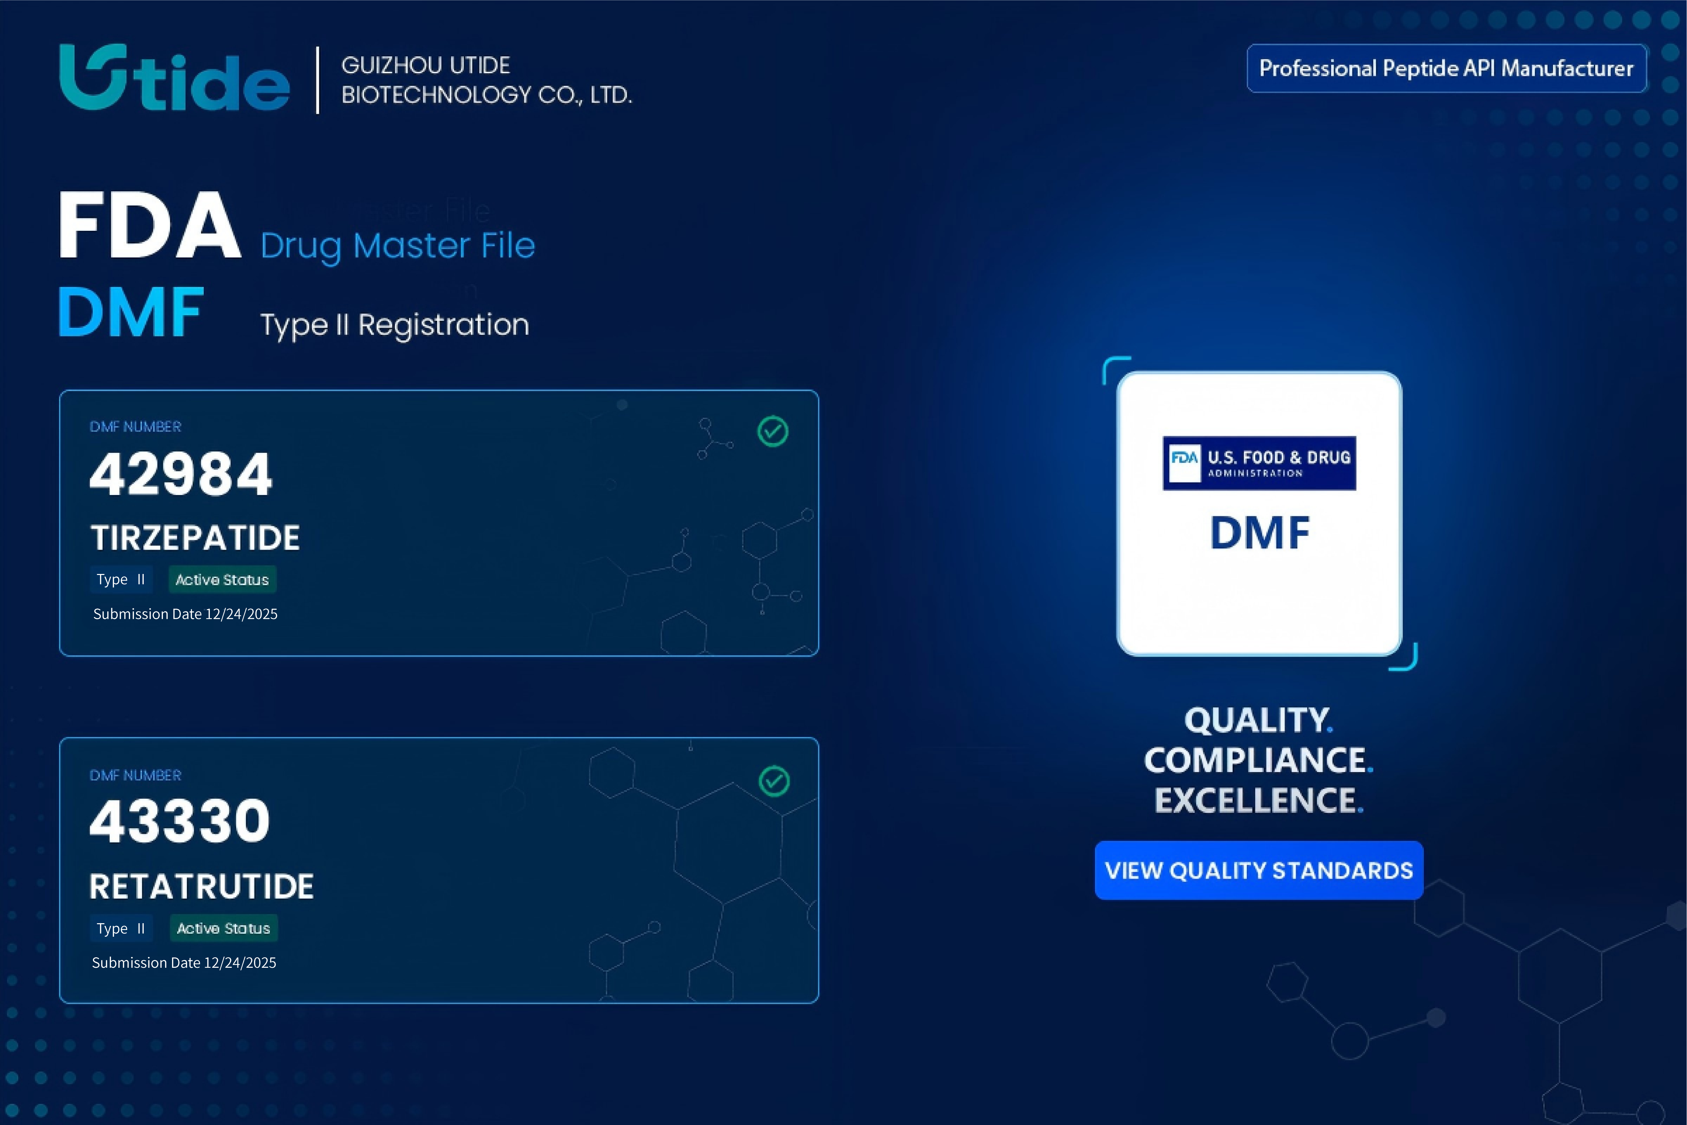Click the green checkmark on Tirzepatide card
1687x1125 pixels.
[x=772, y=431]
